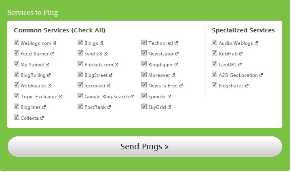This screenshot has width=291, height=172.
Task: Open the BlogStreet service label link
Action: tap(96, 75)
